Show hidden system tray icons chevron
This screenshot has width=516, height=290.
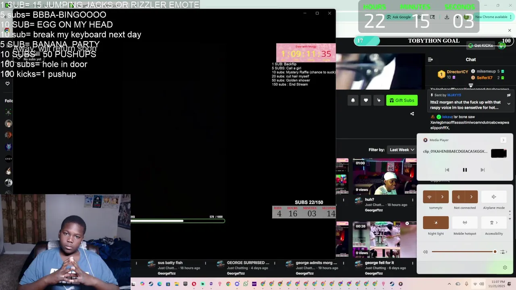449,284
